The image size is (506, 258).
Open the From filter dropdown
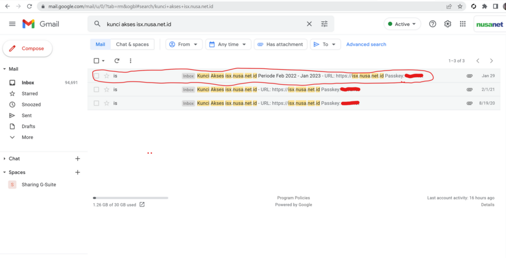pos(184,44)
